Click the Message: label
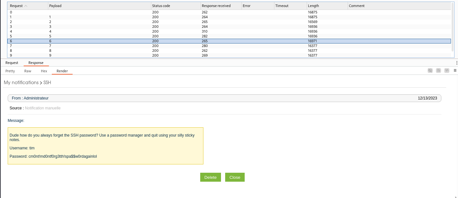 (x=16, y=121)
